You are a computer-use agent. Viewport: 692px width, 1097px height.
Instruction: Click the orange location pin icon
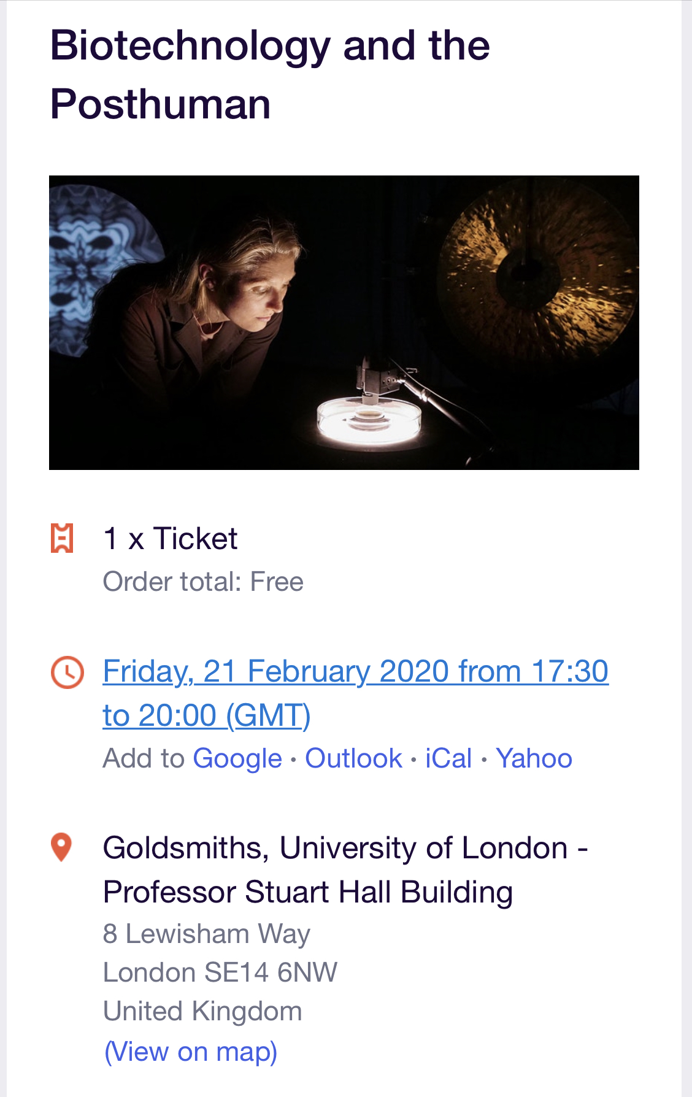click(61, 847)
